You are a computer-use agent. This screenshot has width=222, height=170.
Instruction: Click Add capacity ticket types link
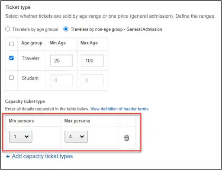pos(42,156)
